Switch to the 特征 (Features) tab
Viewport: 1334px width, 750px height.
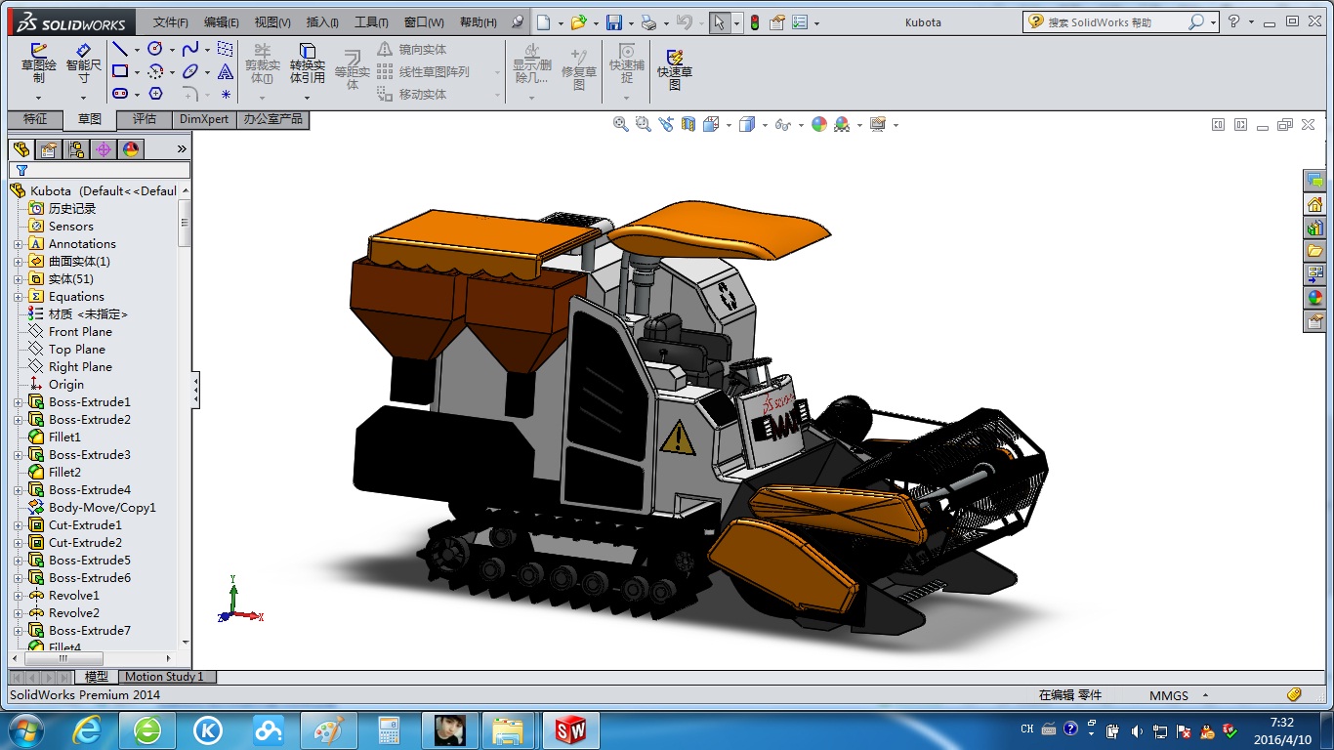[x=35, y=119]
